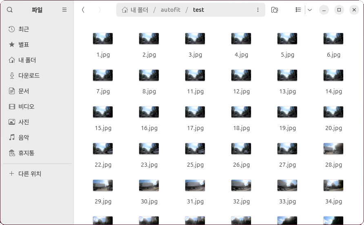Select the 4.jpg thumbnail
This screenshot has width=364, height=225.
(x=241, y=38)
